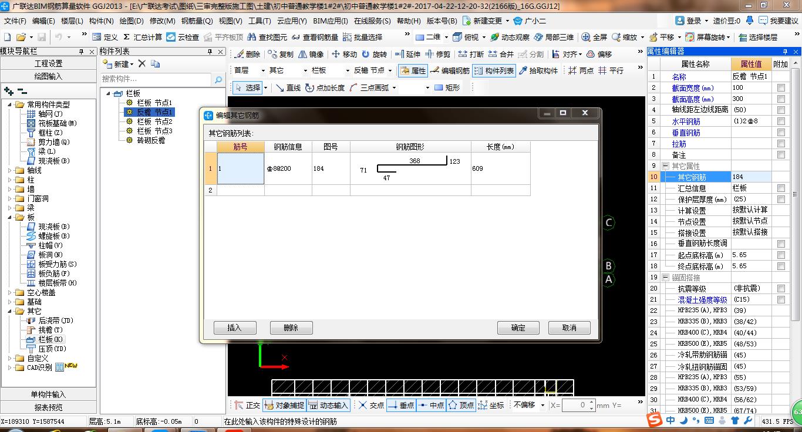Viewport: 802px width, 432px height.
Task: Click the search magnifier in component list
Action: click(x=218, y=79)
